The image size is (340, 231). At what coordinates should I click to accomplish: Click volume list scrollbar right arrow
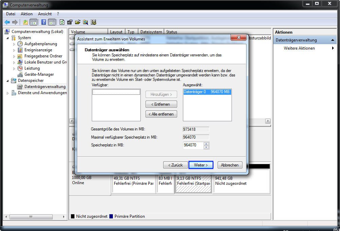click(268, 121)
